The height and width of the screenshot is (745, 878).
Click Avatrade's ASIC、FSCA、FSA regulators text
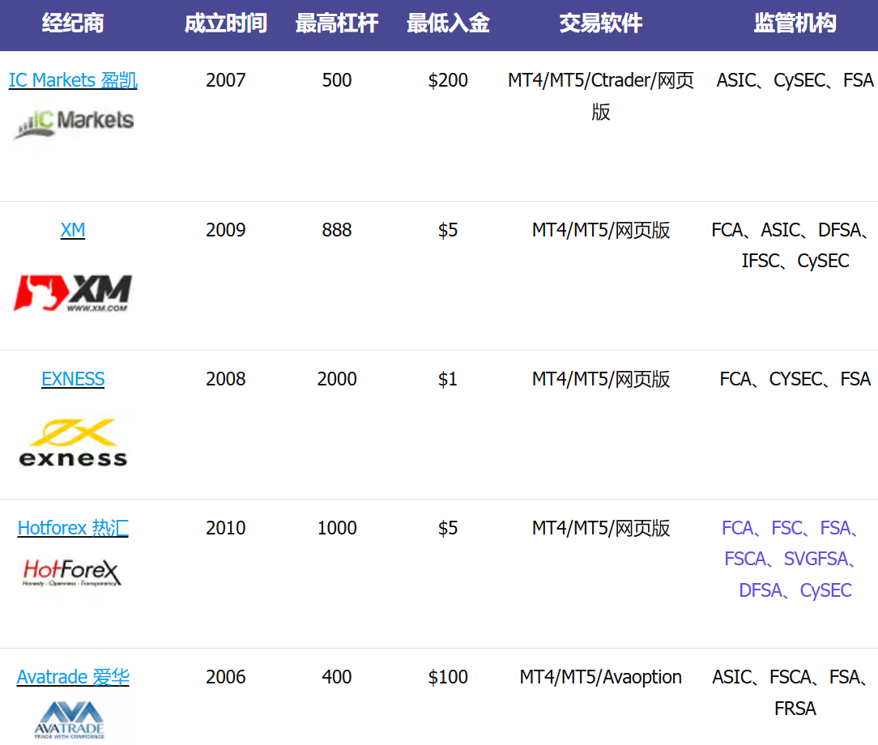coord(791,692)
